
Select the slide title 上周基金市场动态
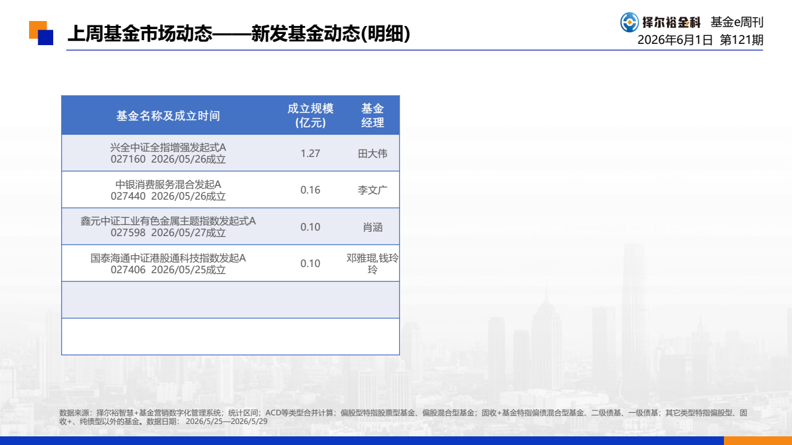point(139,33)
